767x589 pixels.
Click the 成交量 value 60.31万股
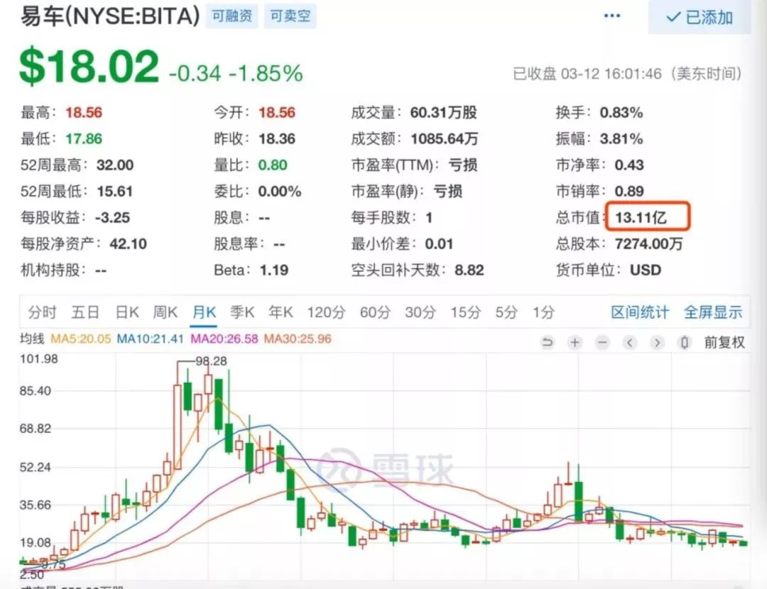point(444,112)
